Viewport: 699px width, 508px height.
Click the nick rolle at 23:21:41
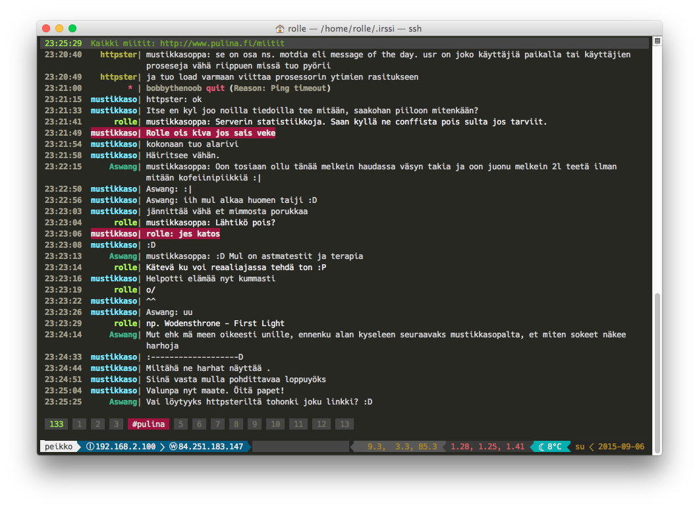(126, 122)
